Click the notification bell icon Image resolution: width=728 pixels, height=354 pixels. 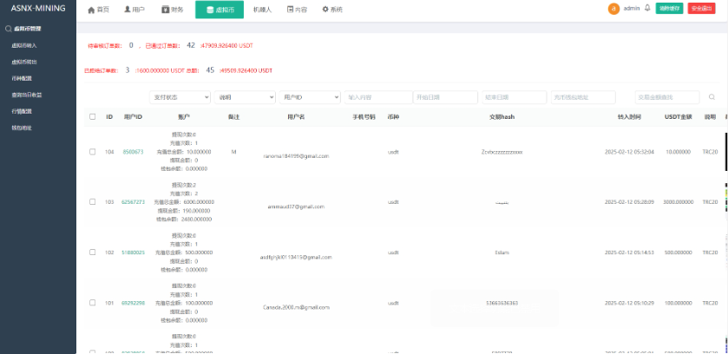(647, 8)
